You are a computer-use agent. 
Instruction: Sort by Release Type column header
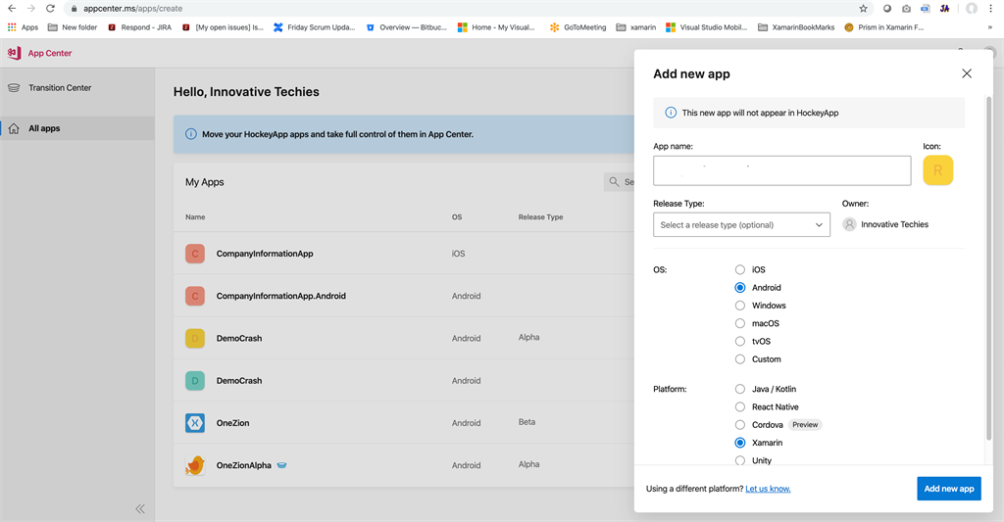[x=540, y=216]
